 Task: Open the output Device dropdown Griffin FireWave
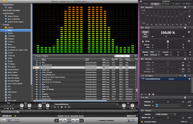[x=165, y=114]
